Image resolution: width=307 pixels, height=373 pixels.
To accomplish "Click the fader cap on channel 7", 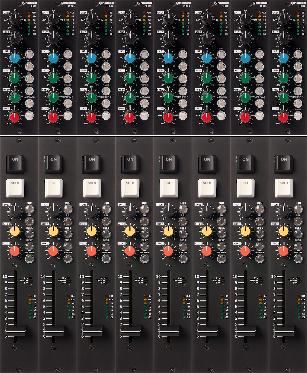I will 245,331.
